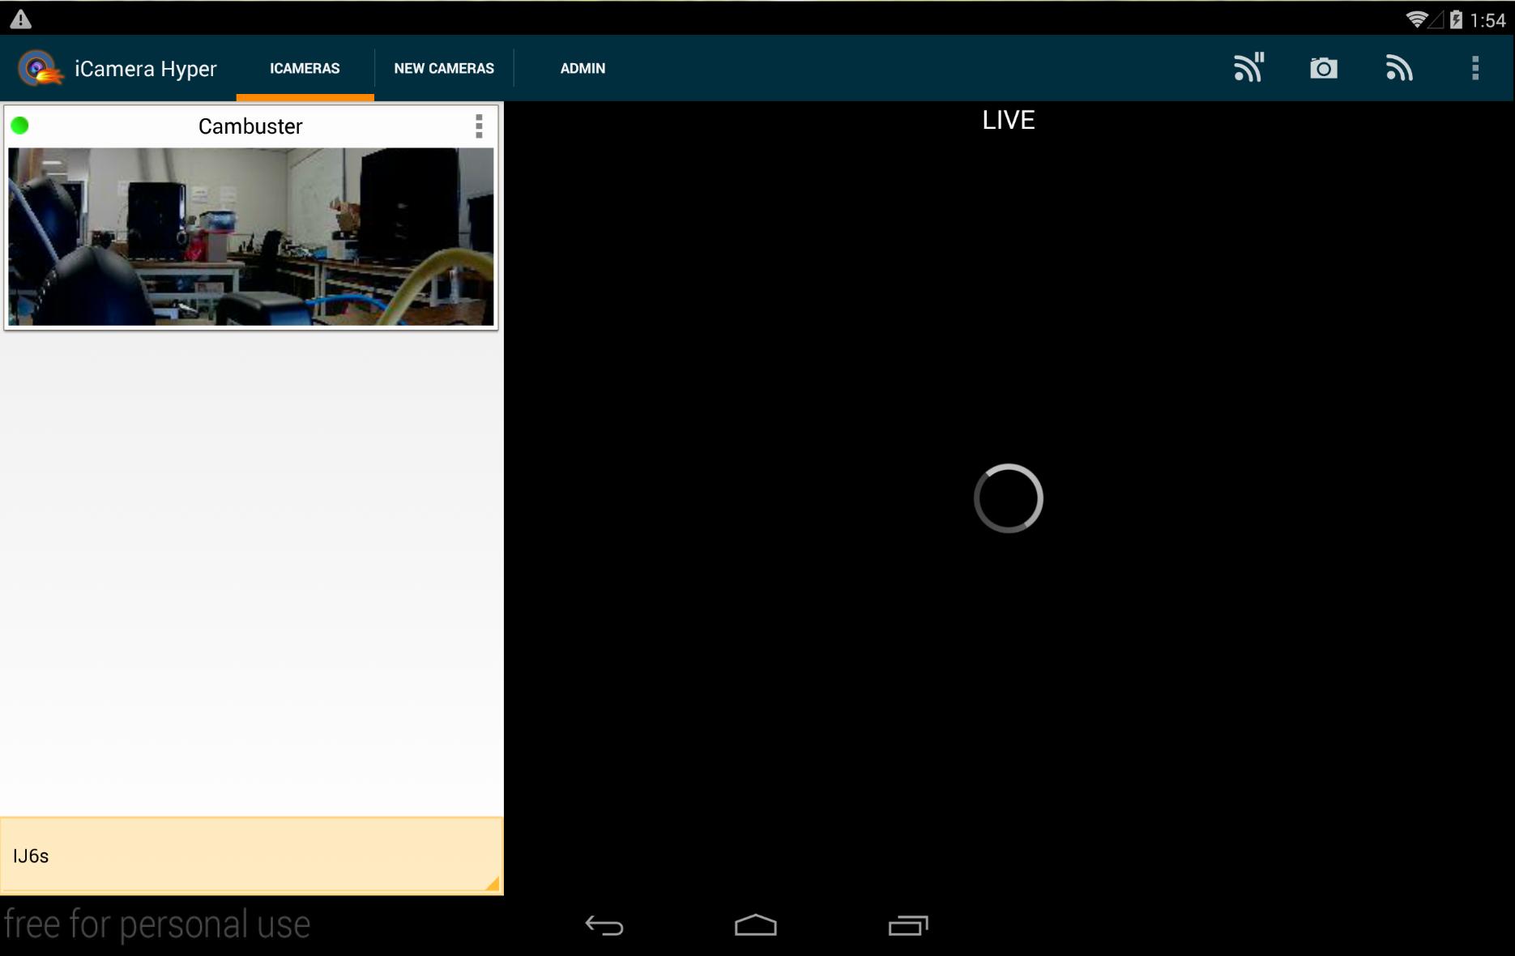Open the top-right overflow menu

click(1474, 68)
